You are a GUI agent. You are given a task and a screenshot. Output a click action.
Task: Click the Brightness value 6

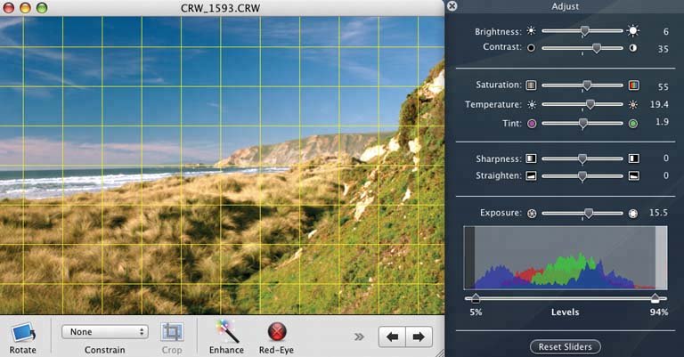[x=665, y=31]
